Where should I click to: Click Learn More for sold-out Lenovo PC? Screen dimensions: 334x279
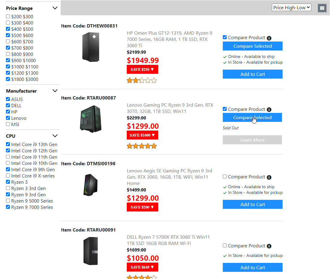(252, 140)
